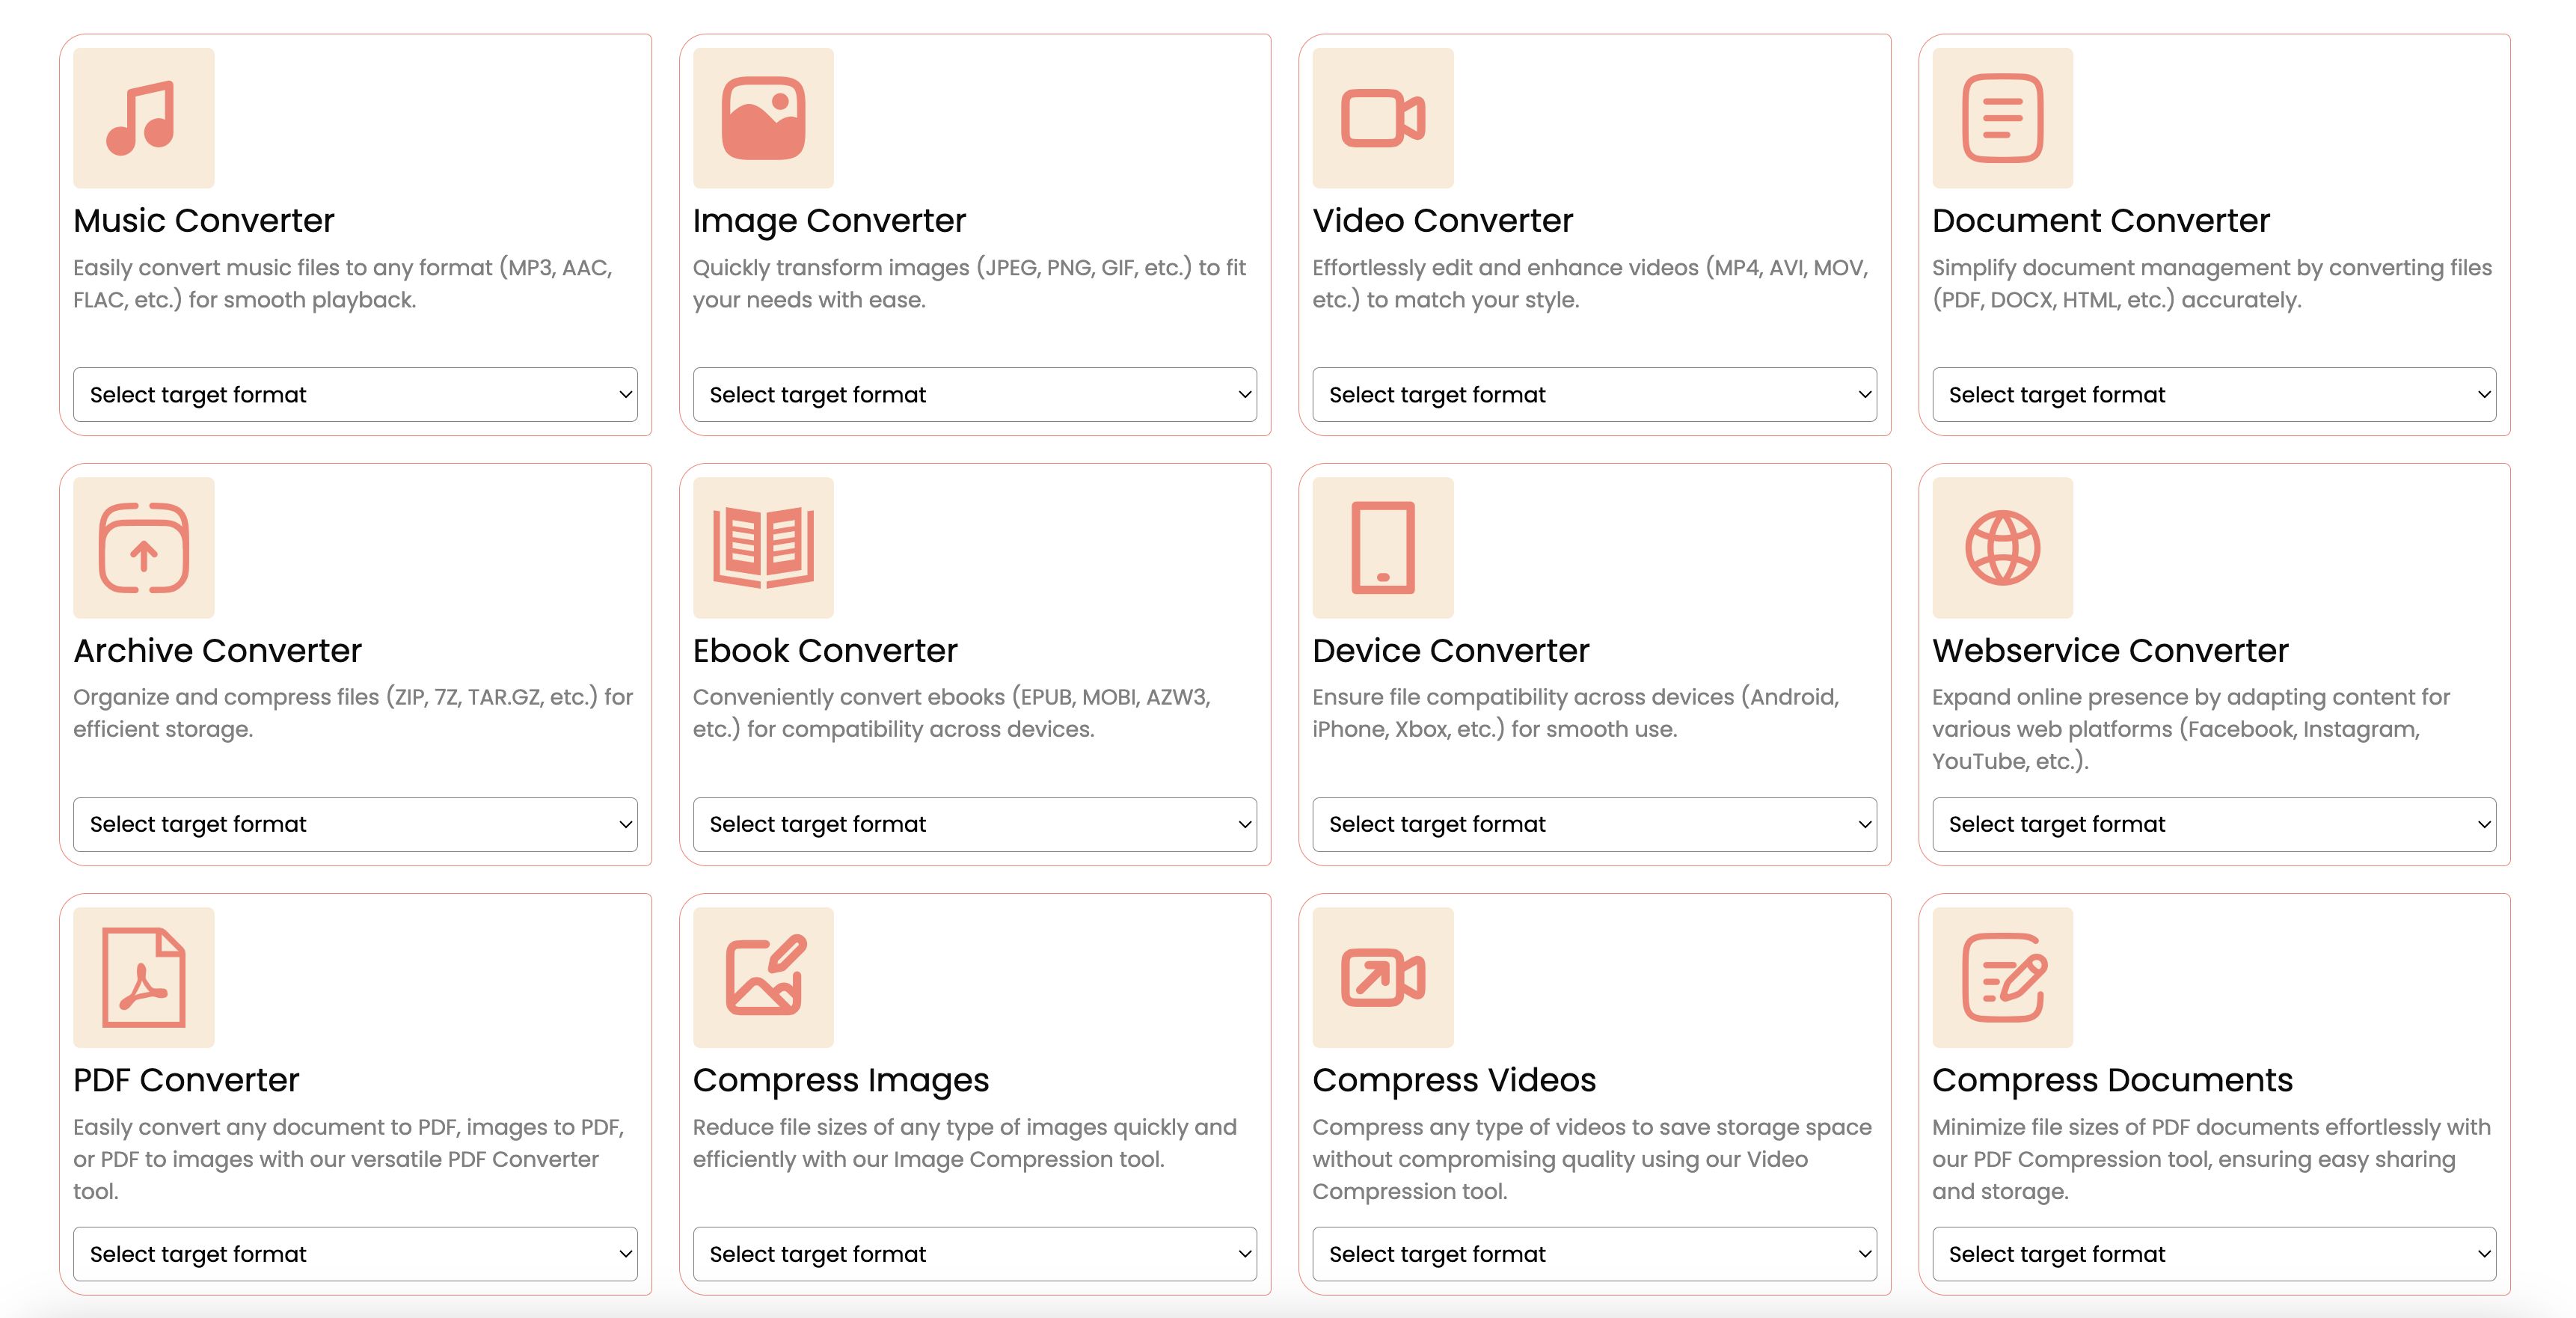Screen dimensions: 2576x1318
Task: Click description starting 'Expand online presence'
Action: 2191,729
